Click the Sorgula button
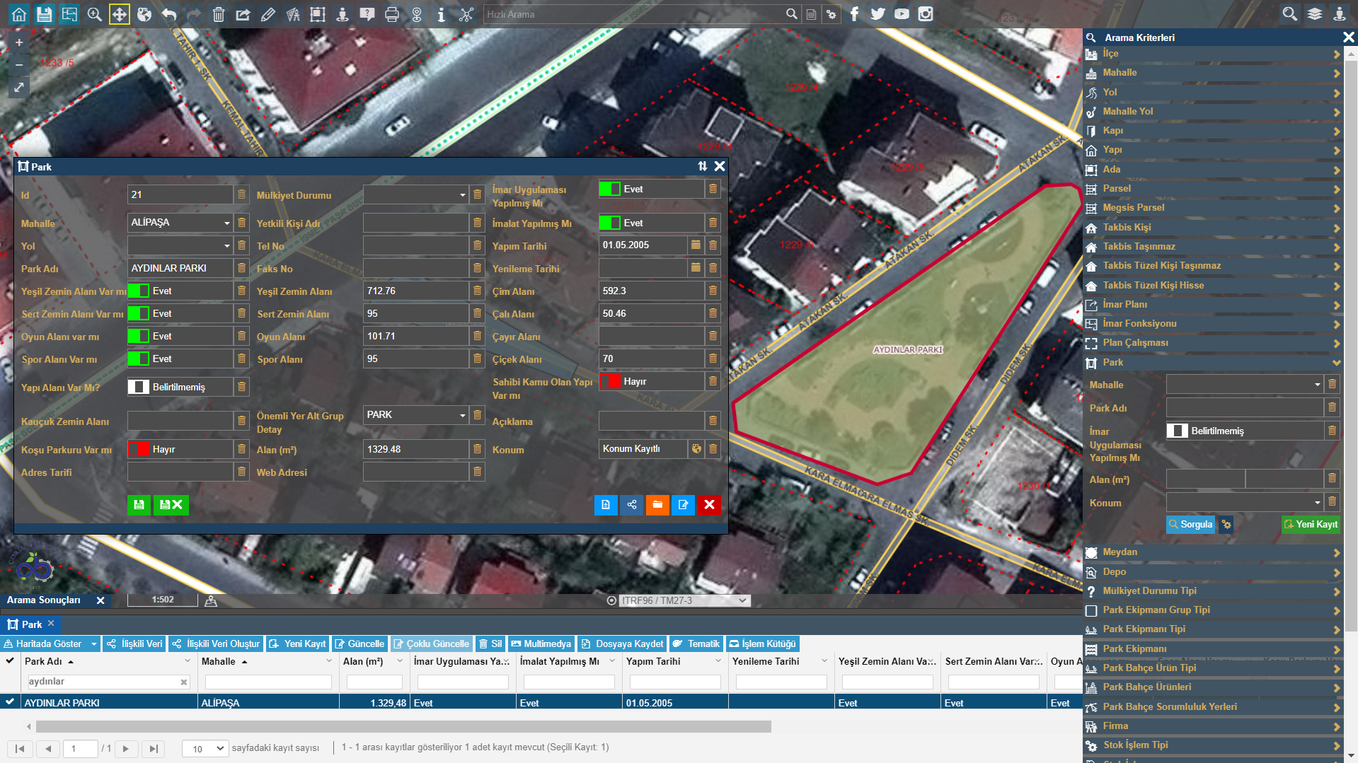 [1190, 525]
